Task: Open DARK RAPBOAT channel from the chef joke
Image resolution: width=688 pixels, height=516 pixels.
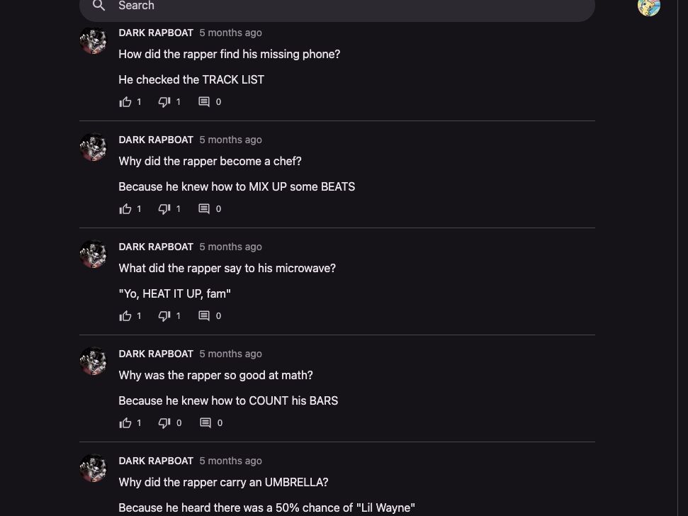Action: [156, 140]
